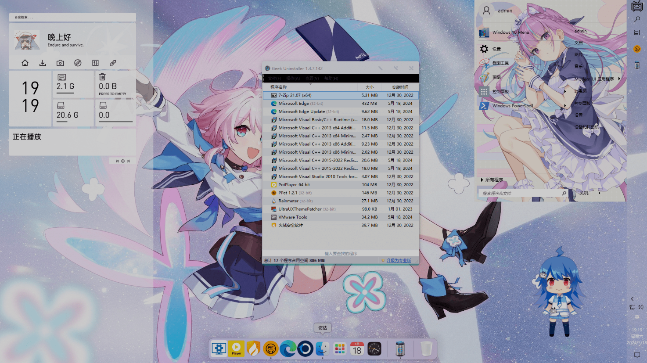Select the 火绒安全软件 row
Image resolution: width=647 pixels, height=363 pixels.
tap(341, 225)
